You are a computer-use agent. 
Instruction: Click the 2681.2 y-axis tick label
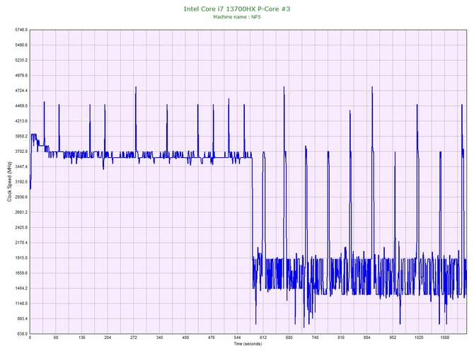coord(20,212)
